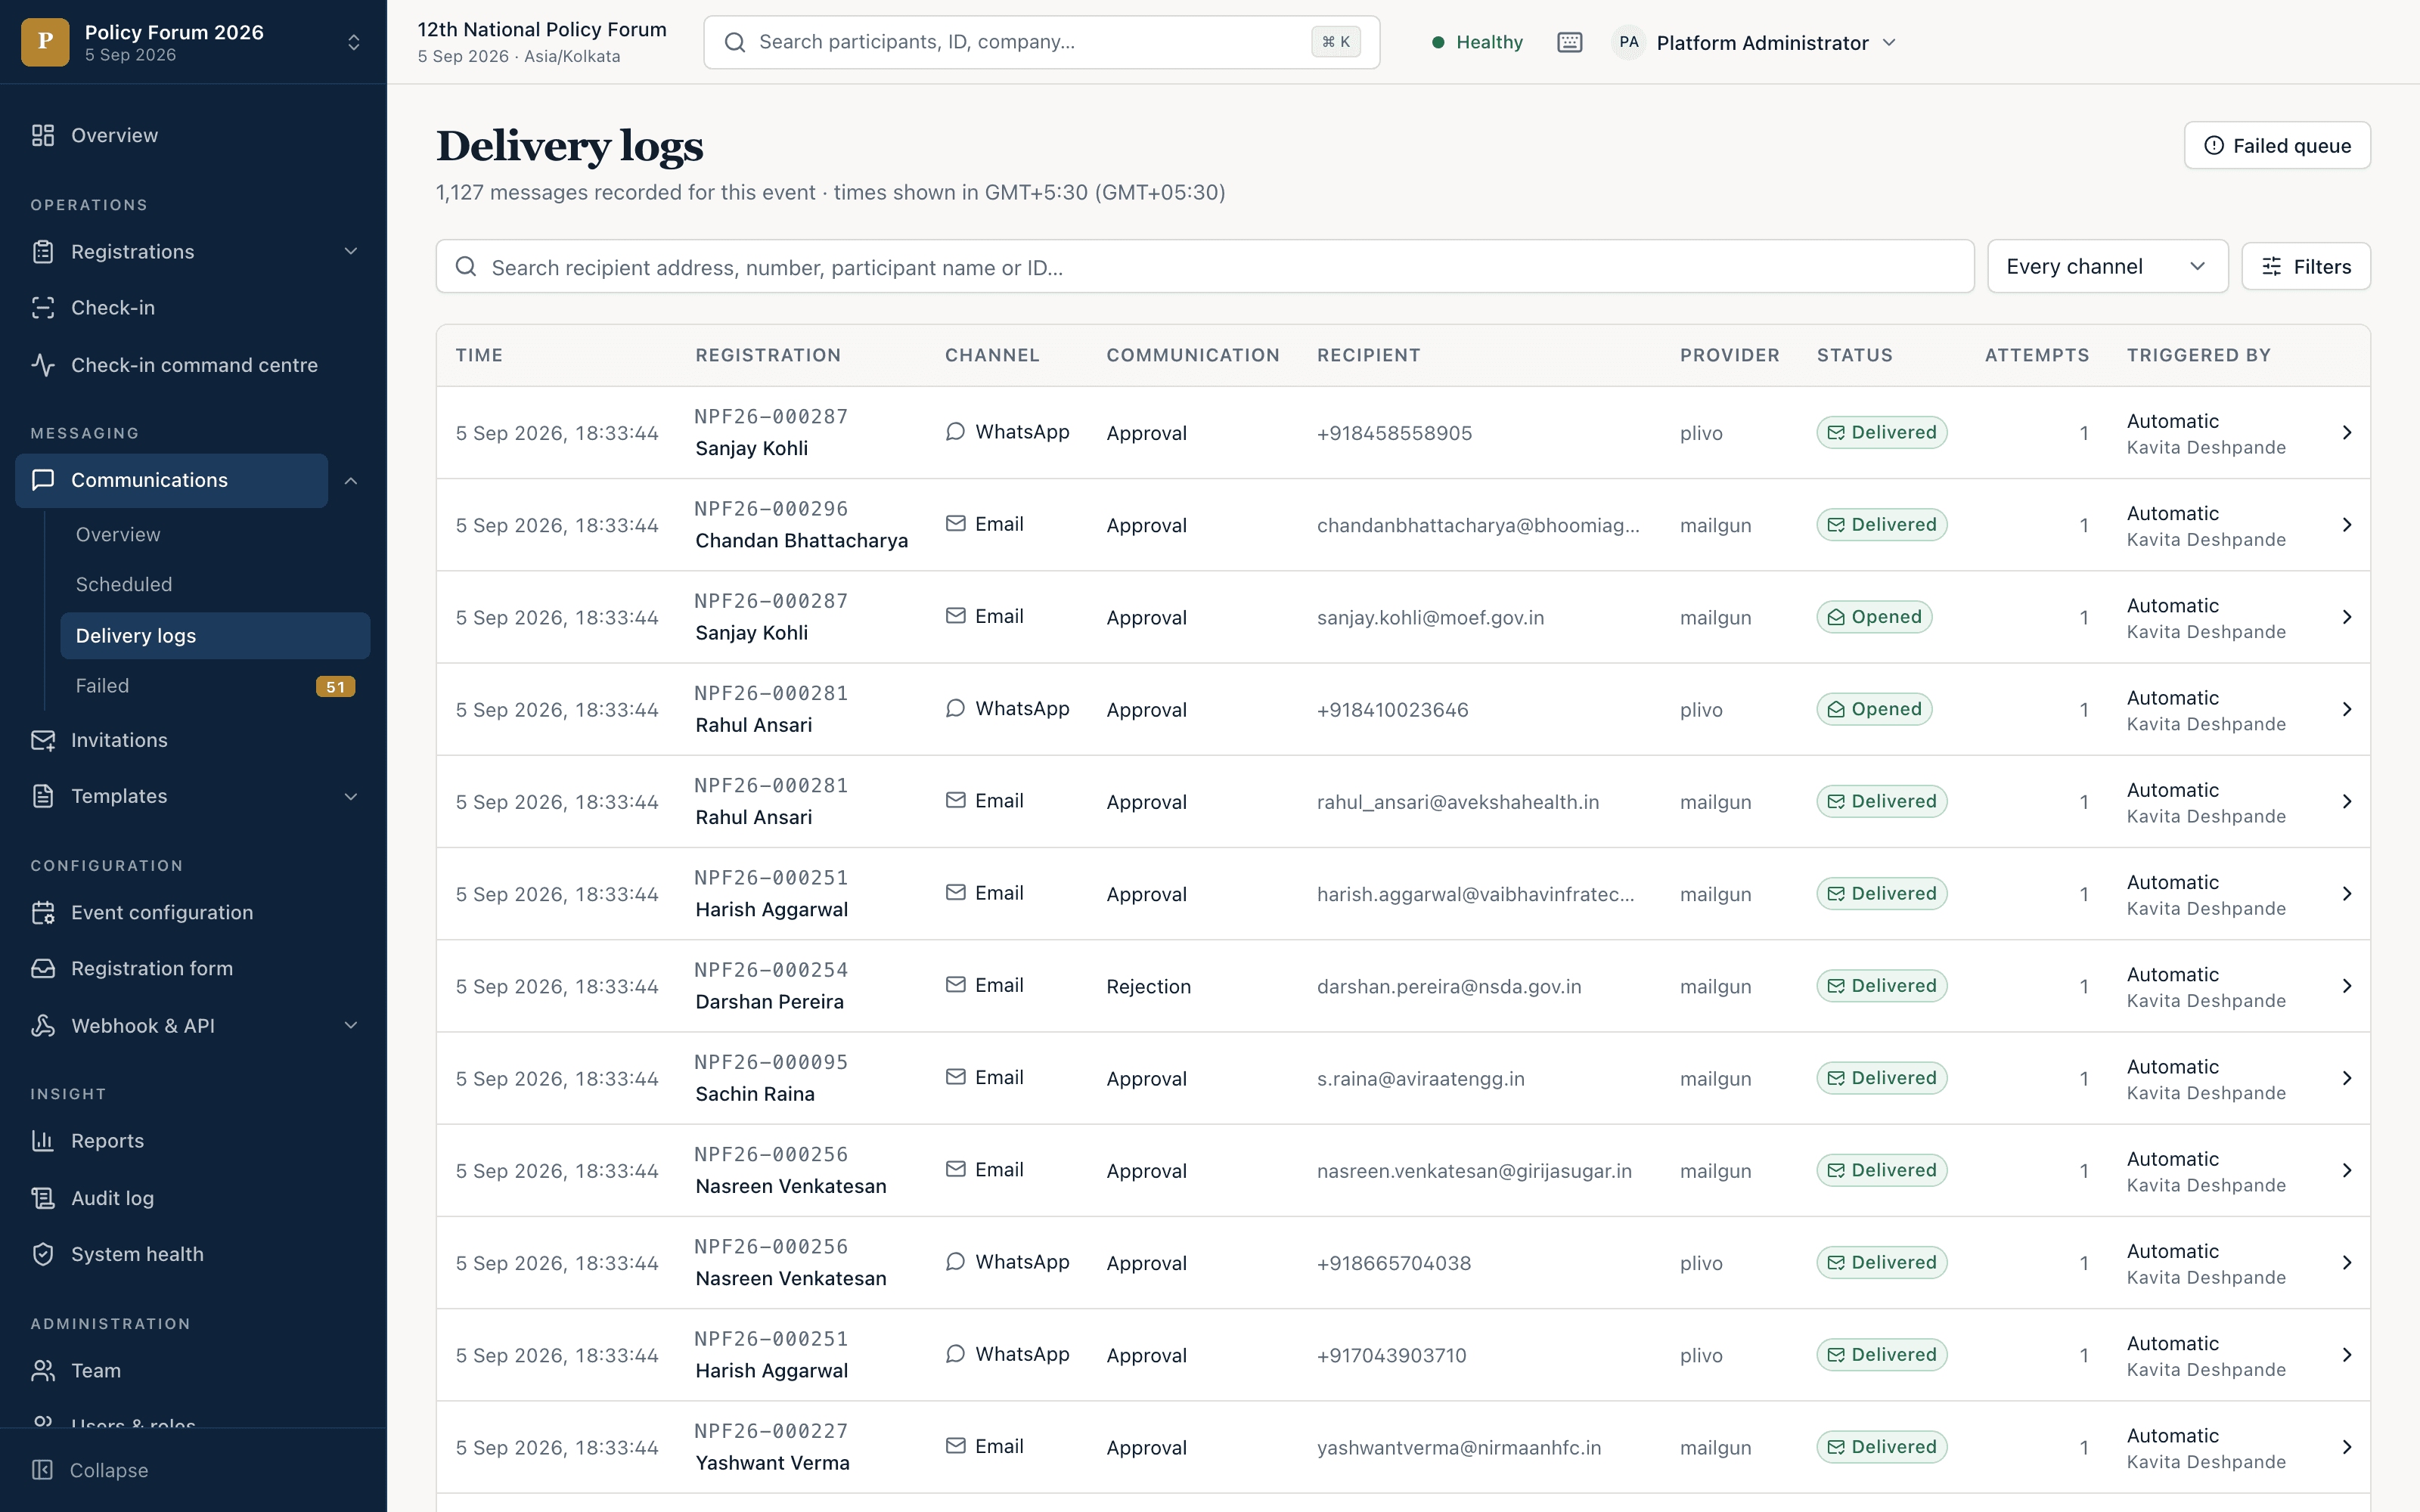Click the Reports bar chart icon
Image resolution: width=2420 pixels, height=1512 pixels.
pyautogui.click(x=43, y=1141)
